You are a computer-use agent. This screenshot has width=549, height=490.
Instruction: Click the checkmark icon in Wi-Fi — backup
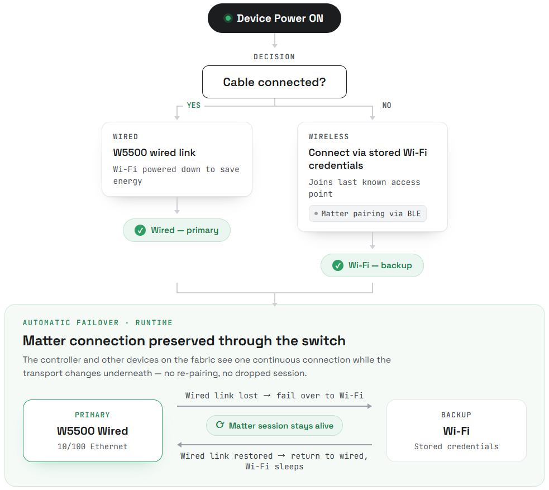click(x=337, y=265)
